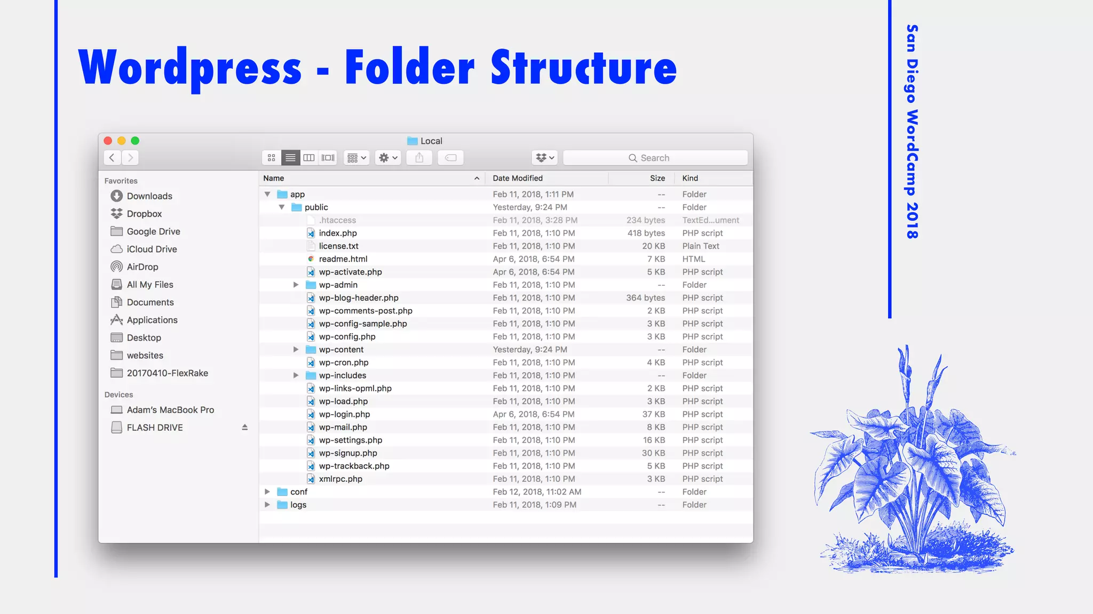Select wp-activate.php file

506,272
